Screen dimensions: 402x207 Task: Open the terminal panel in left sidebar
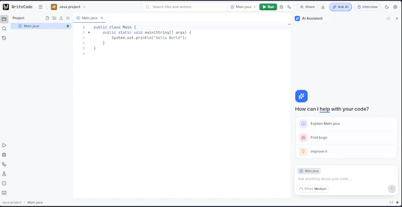(x=4, y=192)
